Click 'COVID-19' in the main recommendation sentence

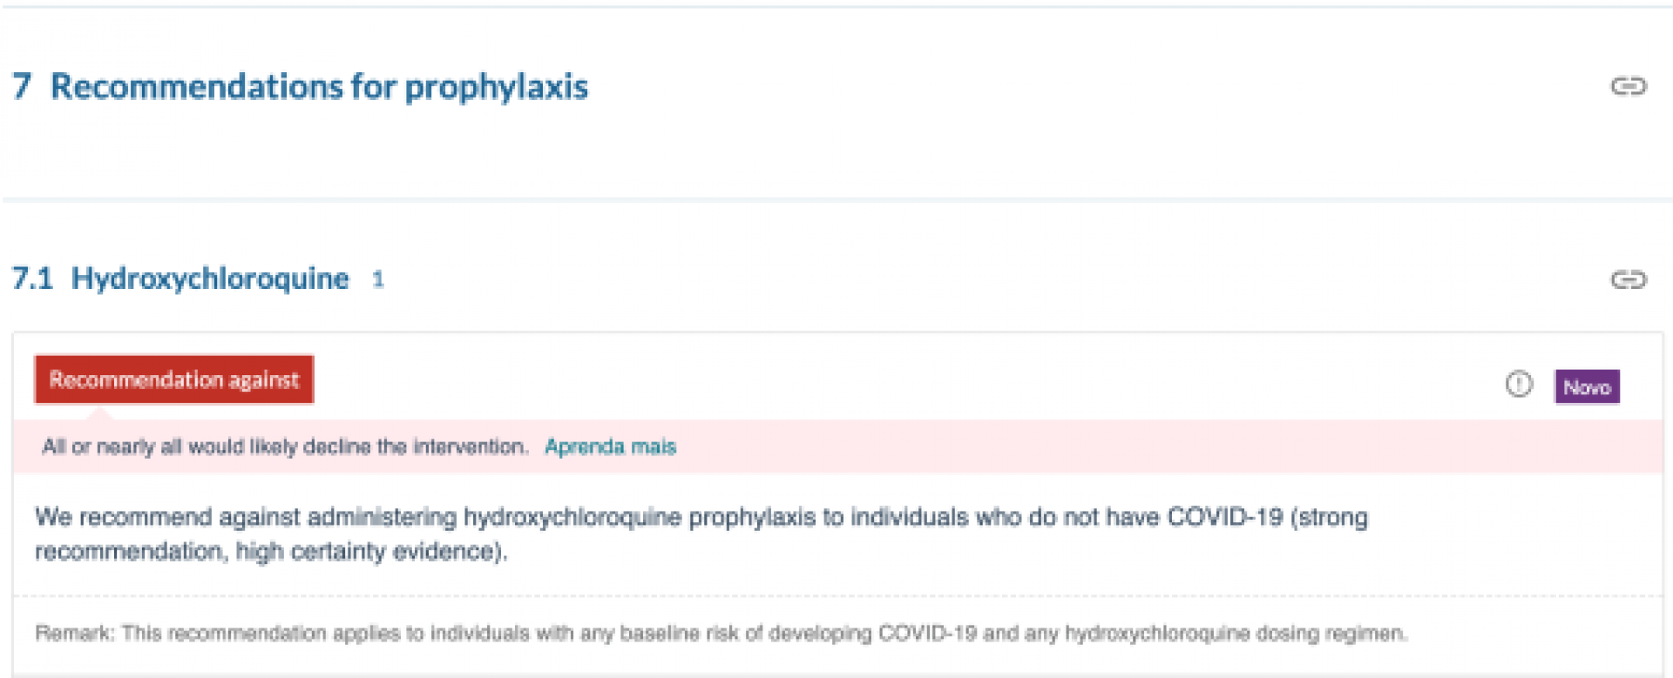pyautogui.click(x=1224, y=517)
